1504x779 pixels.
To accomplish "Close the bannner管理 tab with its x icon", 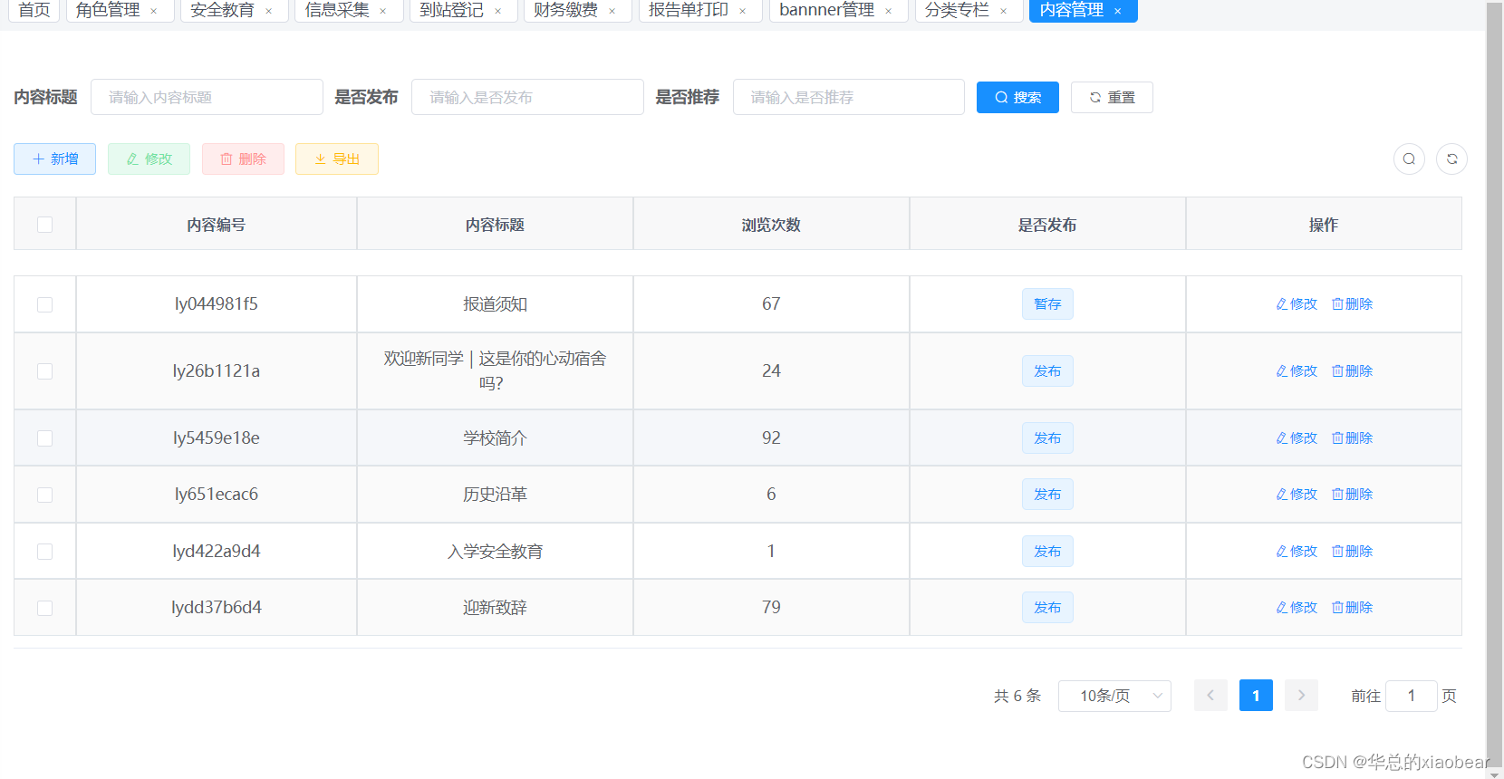I will 889,11.
